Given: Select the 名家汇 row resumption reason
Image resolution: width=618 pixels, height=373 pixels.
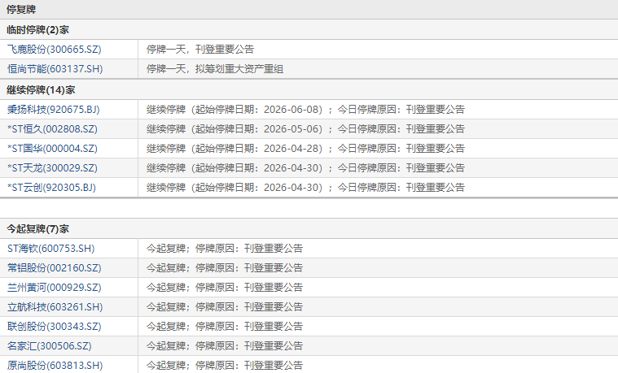Looking at the screenshot, I should click(225, 346).
